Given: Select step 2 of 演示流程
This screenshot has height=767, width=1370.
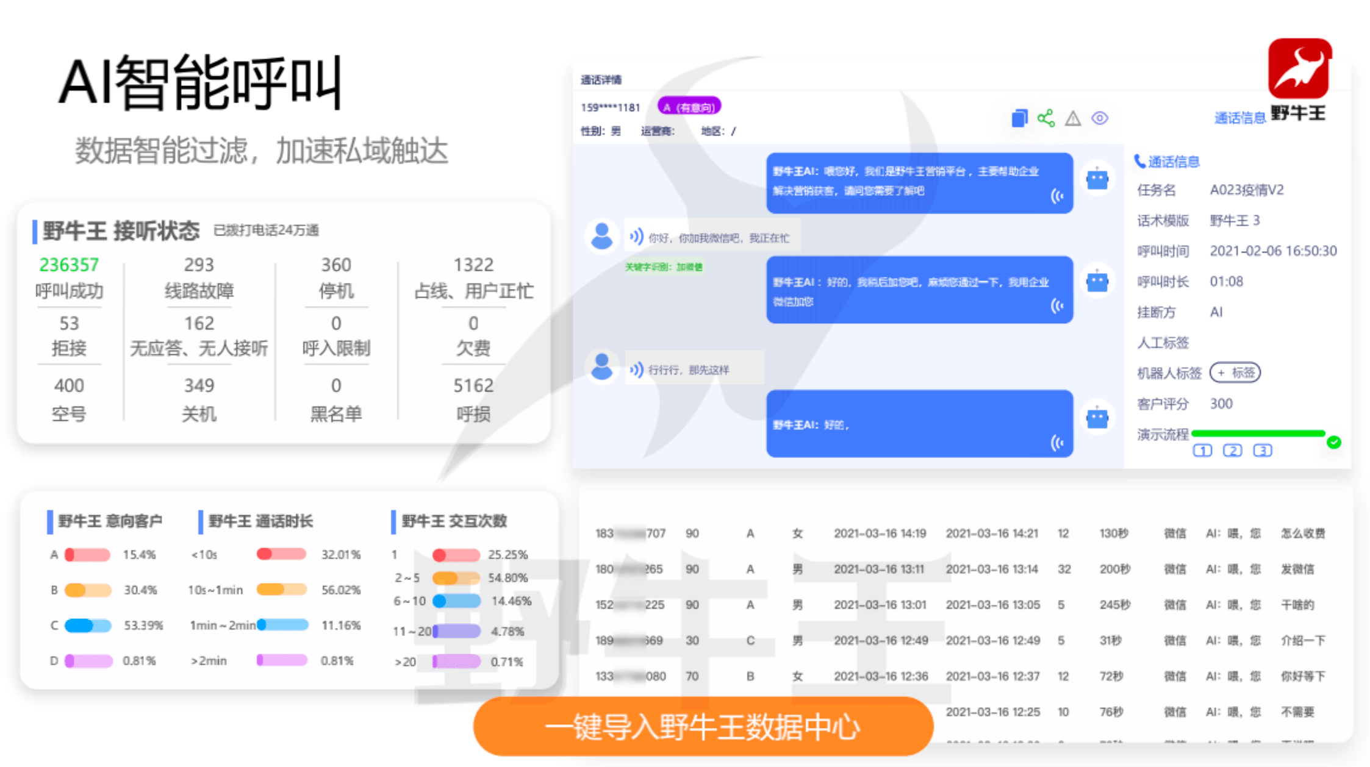Looking at the screenshot, I should pos(1232,451).
